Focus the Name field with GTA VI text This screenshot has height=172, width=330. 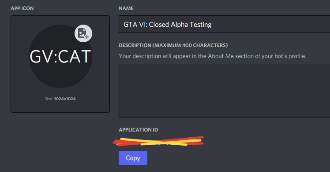click(x=225, y=24)
